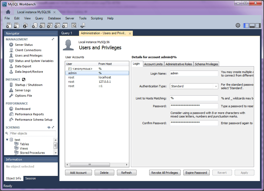
Task: Open the Options File editor
Action: coord(23,96)
